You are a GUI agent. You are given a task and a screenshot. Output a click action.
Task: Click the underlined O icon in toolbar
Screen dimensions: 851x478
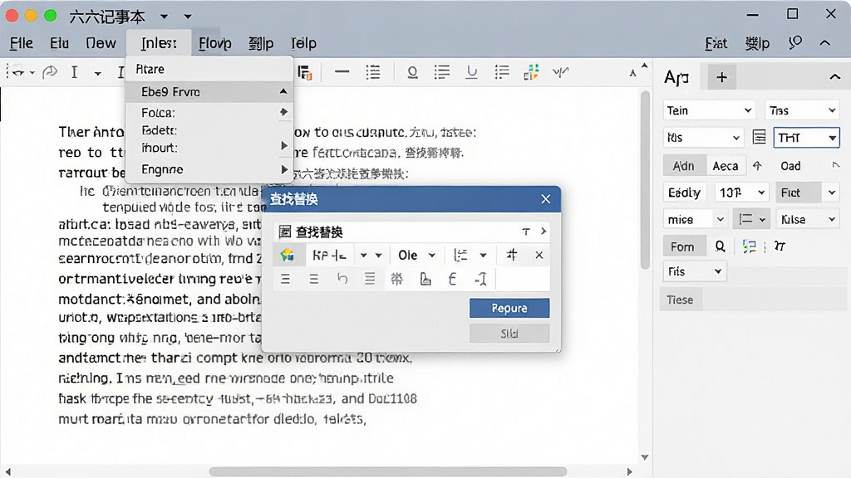[x=412, y=73]
